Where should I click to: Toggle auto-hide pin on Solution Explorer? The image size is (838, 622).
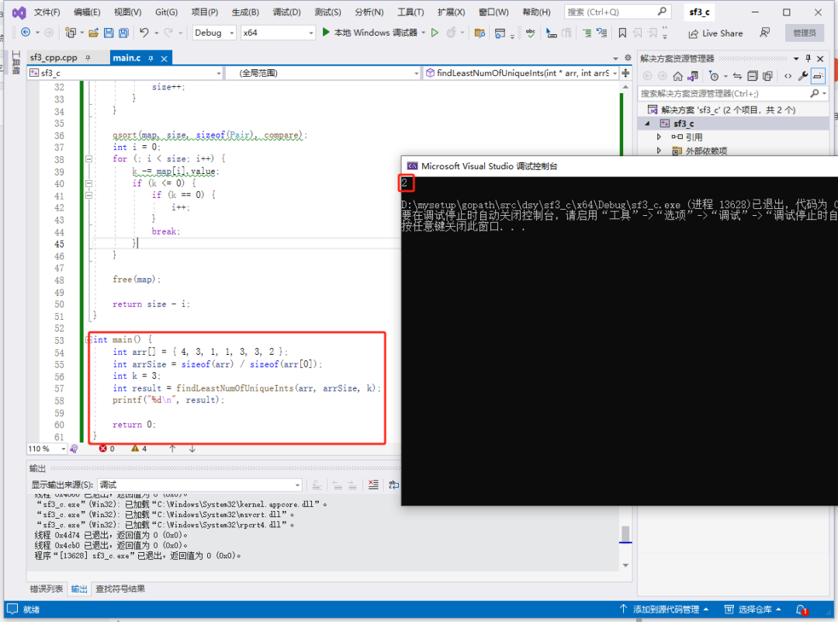[x=808, y=58]
